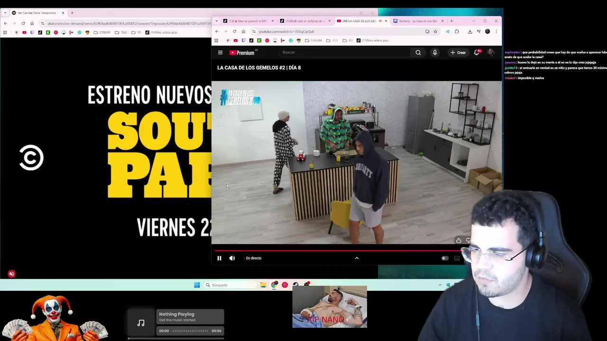The height and width of the screenshot is (341, 607).
Task: Open Steam from the taskbar
Action: [x=295, y=285]
